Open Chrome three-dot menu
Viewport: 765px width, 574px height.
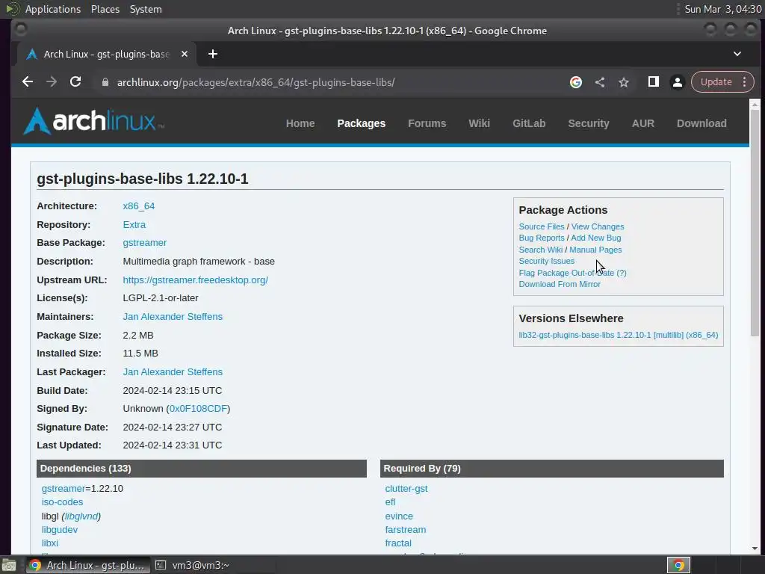[x=745, y=82]
